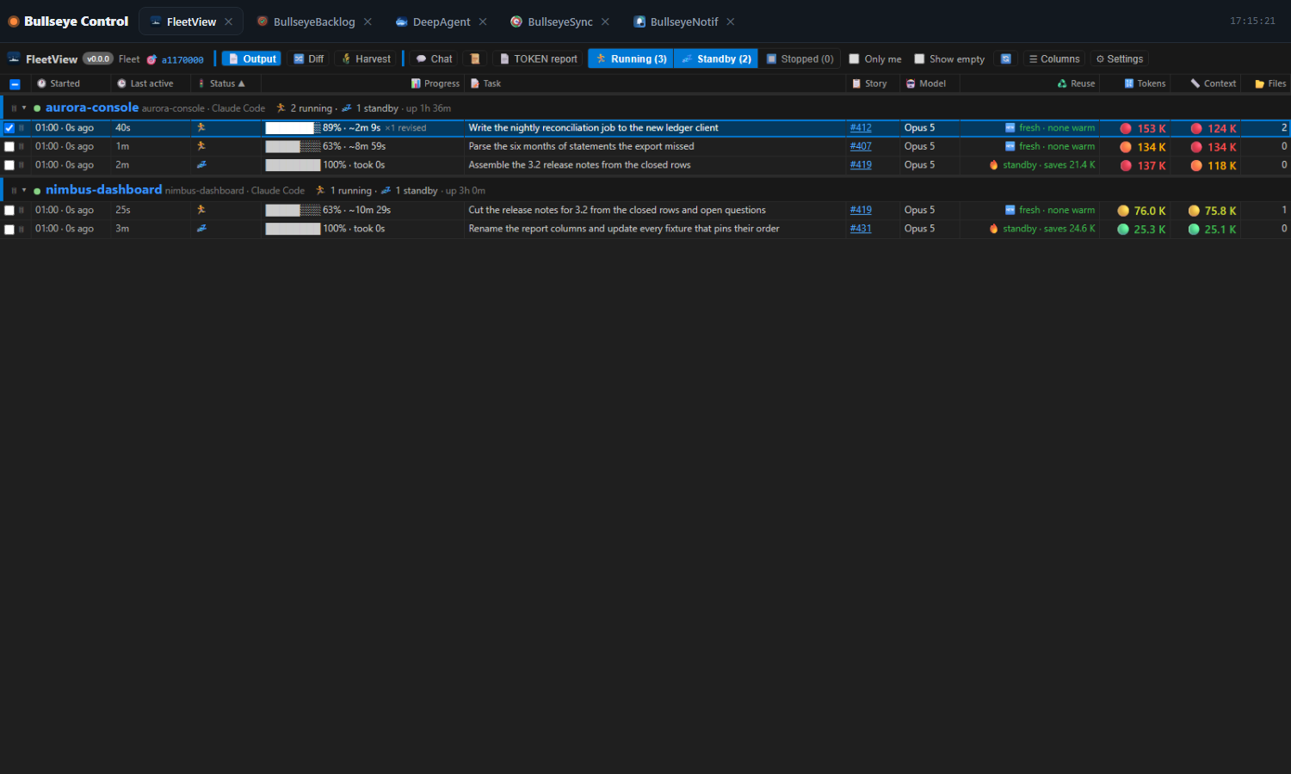1291x774 pixels.
Task: Click the flame reuse icon for standby saves 21.4 K
Action: point(994,165)
